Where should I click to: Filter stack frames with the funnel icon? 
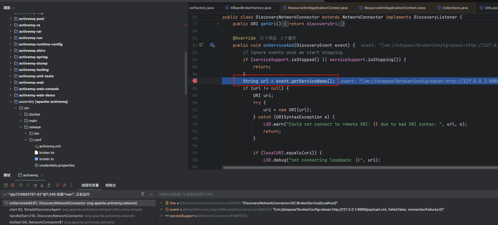coord(143,194)
